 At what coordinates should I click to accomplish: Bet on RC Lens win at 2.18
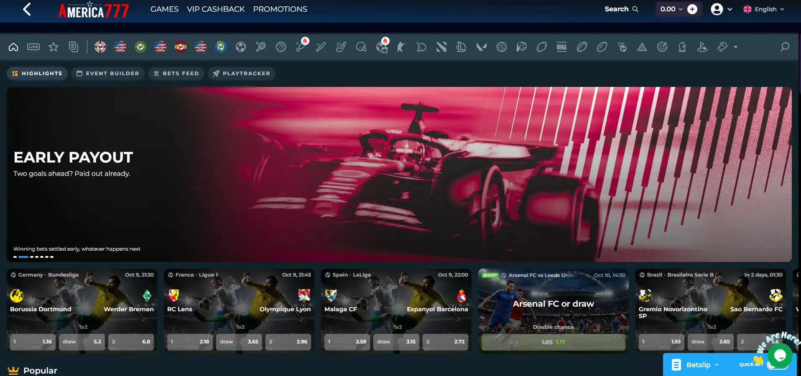[x=190, y=342]
